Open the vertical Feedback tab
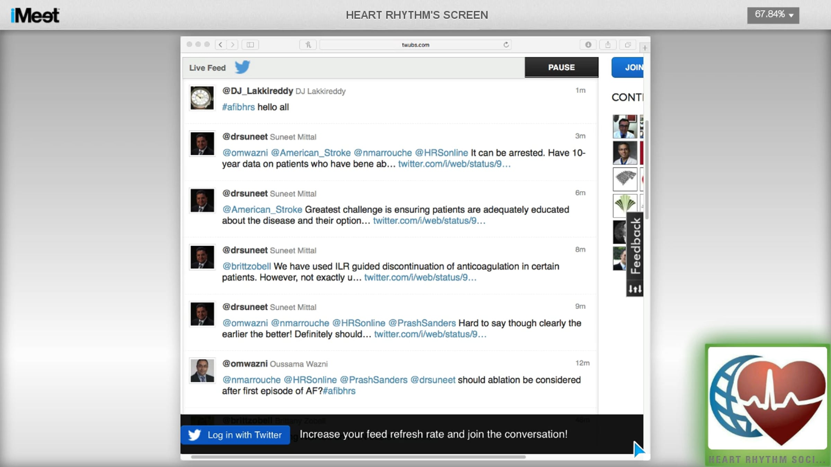Screen dimensions: 831x467 [x=635, y=246]
